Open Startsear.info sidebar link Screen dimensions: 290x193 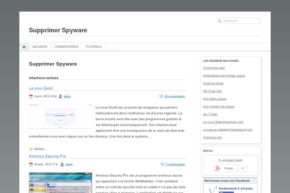coord(212,138)
